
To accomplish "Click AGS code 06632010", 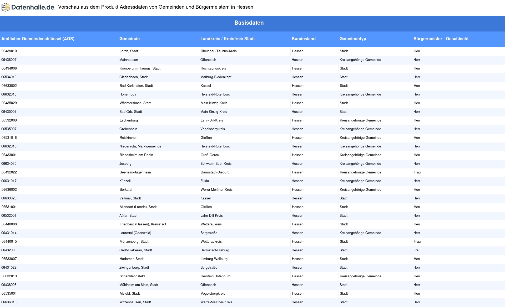I will (x=9, y=94).
